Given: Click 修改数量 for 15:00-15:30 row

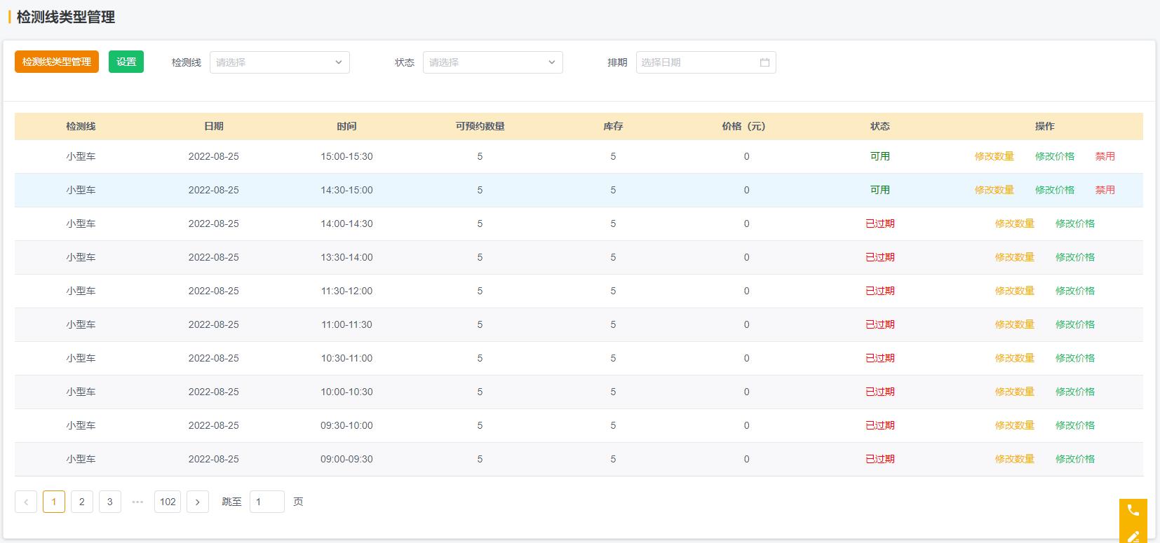Looking at the screenshot, I should (x=994, y=156).
